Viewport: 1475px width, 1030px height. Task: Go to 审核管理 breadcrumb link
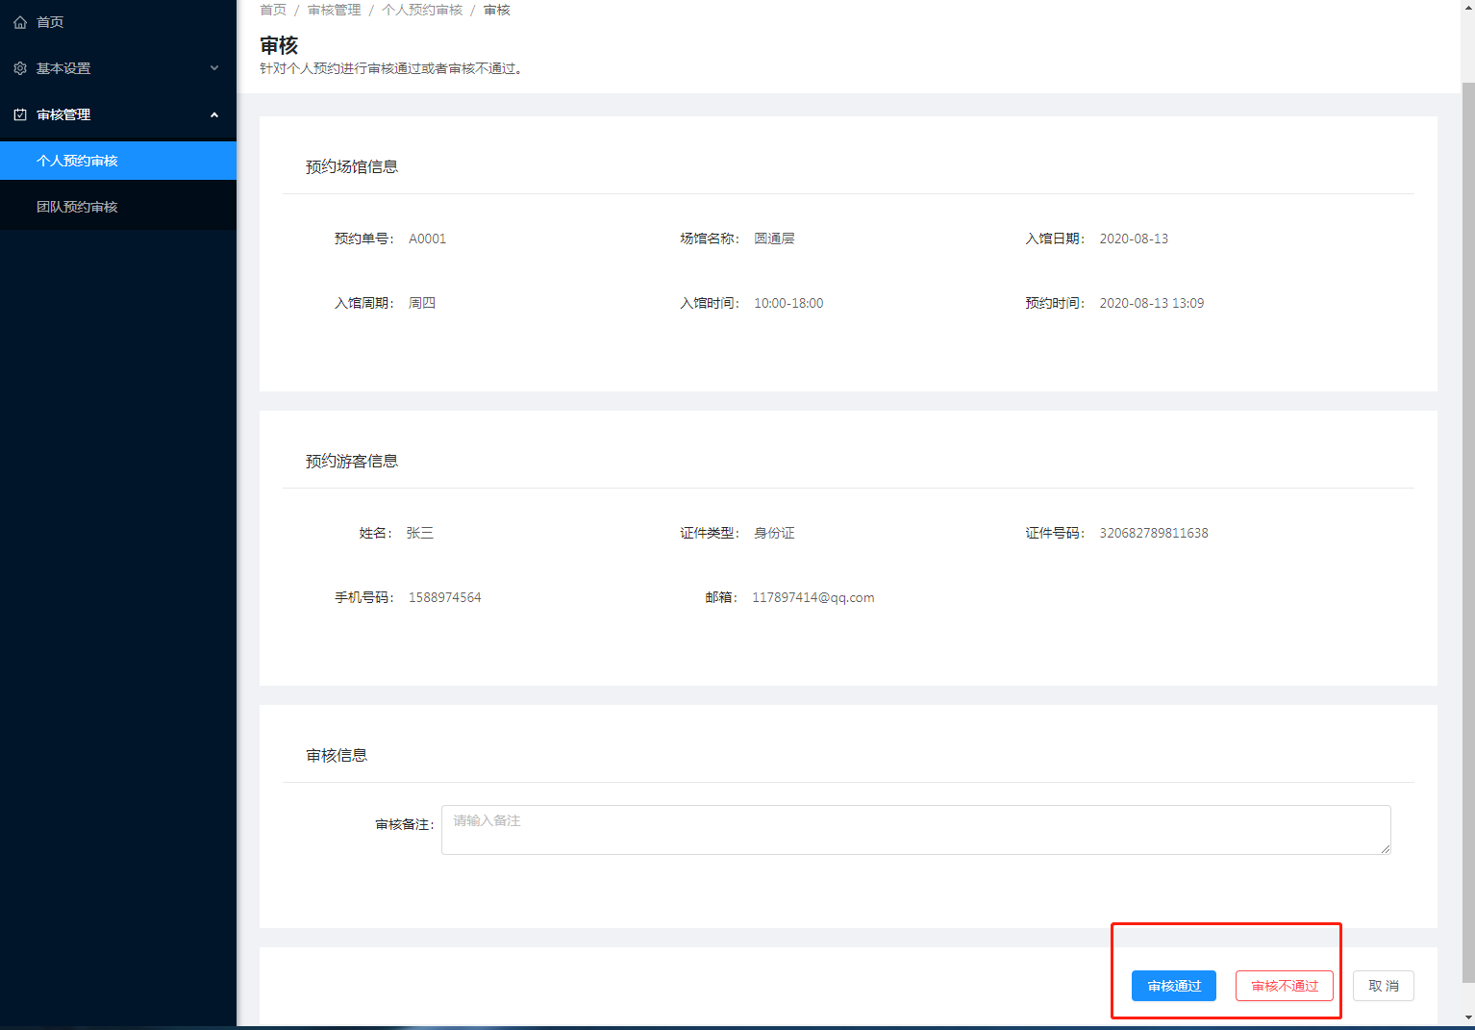335,10
